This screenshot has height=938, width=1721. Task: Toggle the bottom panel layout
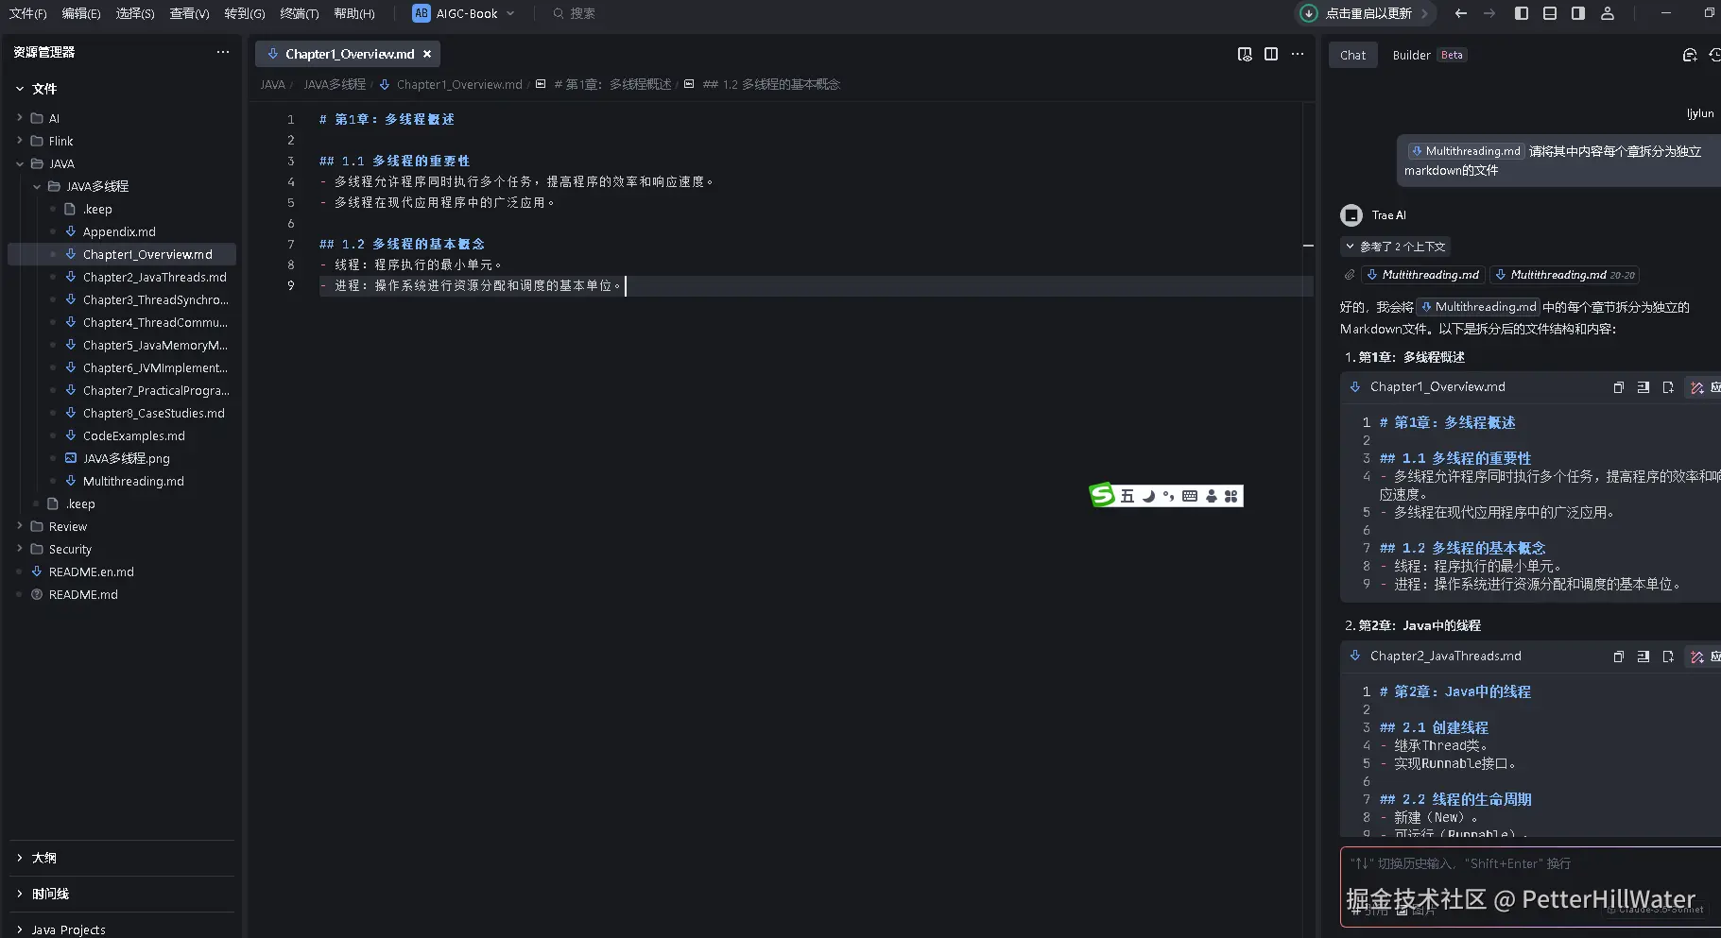point(1550,13)
